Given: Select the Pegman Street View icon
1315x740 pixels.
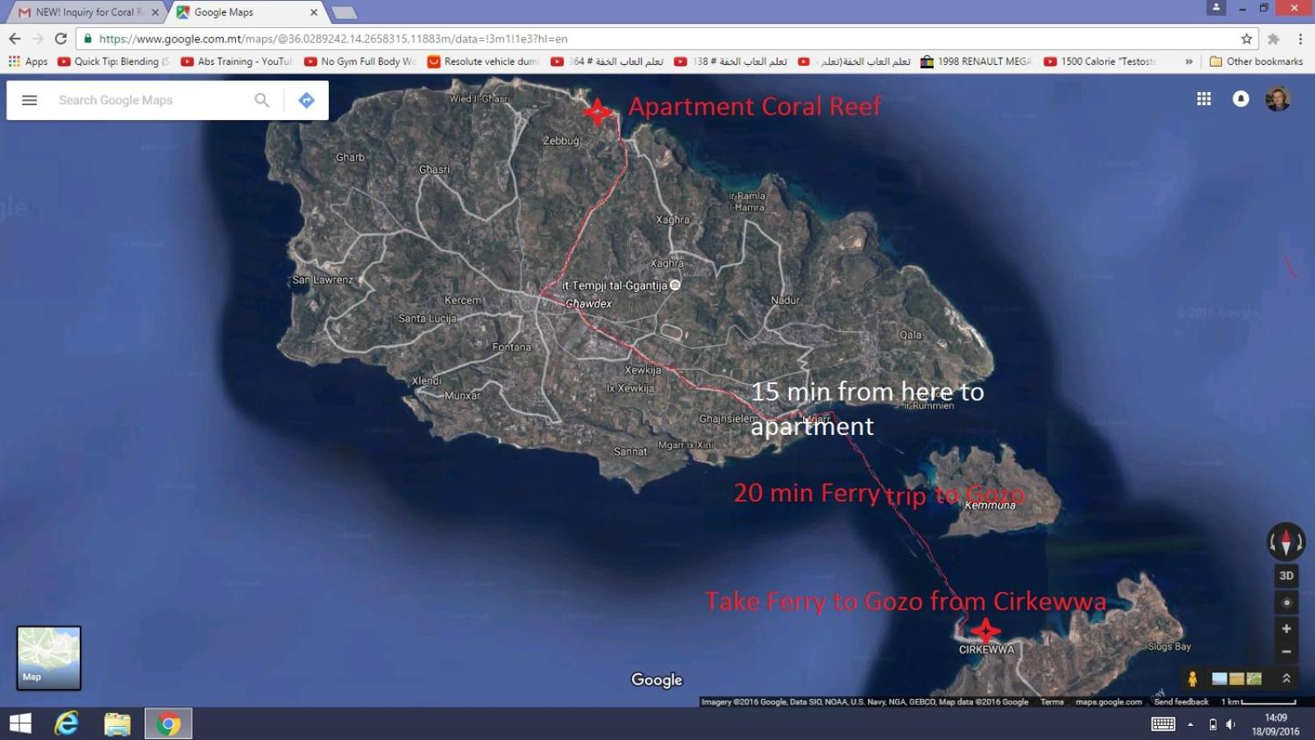Looking at the screenshot, I should point(1193,678).
